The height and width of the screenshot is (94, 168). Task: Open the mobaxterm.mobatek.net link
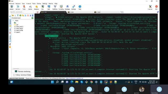pos(74,78)
